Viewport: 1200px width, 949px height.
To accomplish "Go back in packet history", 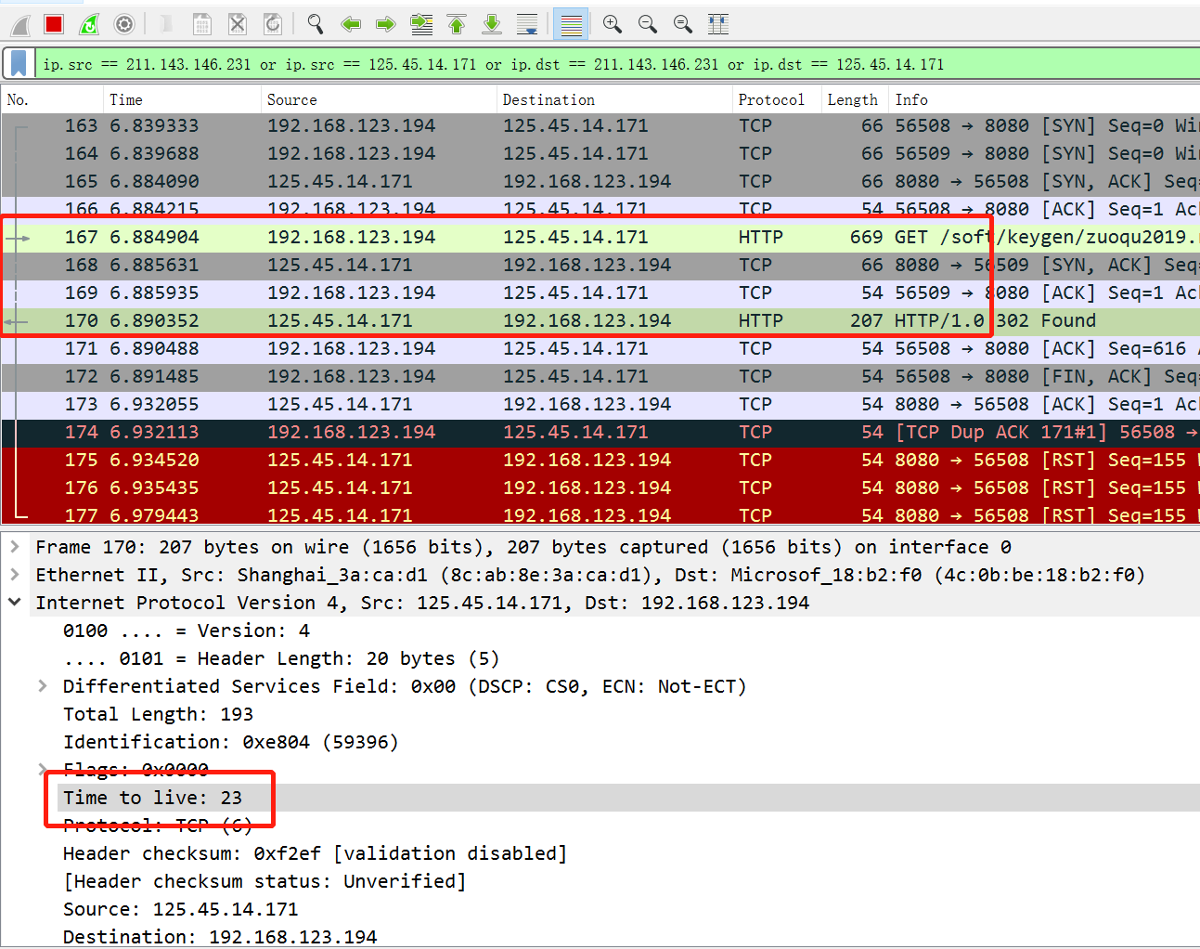I will click(x=351, y=24).
